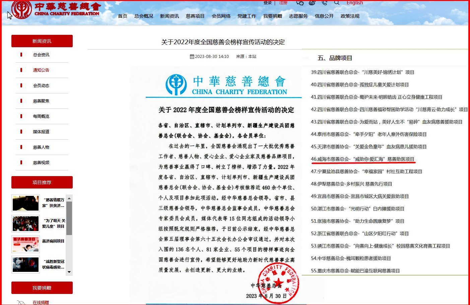Click item 39 川慈美好·锦绣计划
Screen dimensions: 470x305
(x=362, y=72)
